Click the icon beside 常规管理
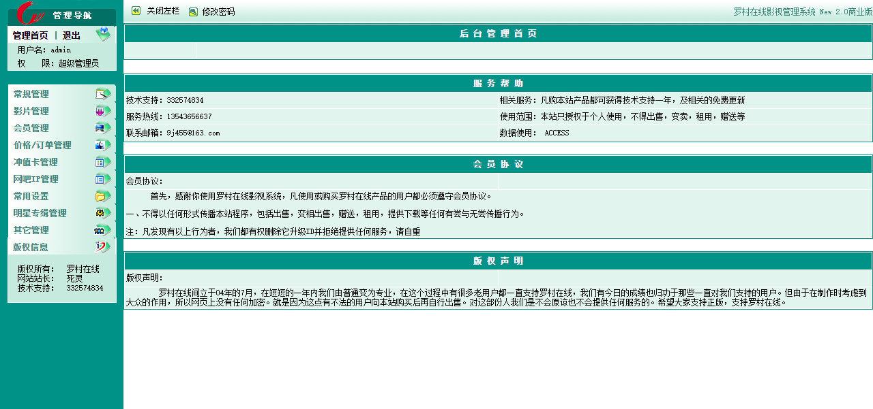The image size is (873, 409). coord(103,94)
